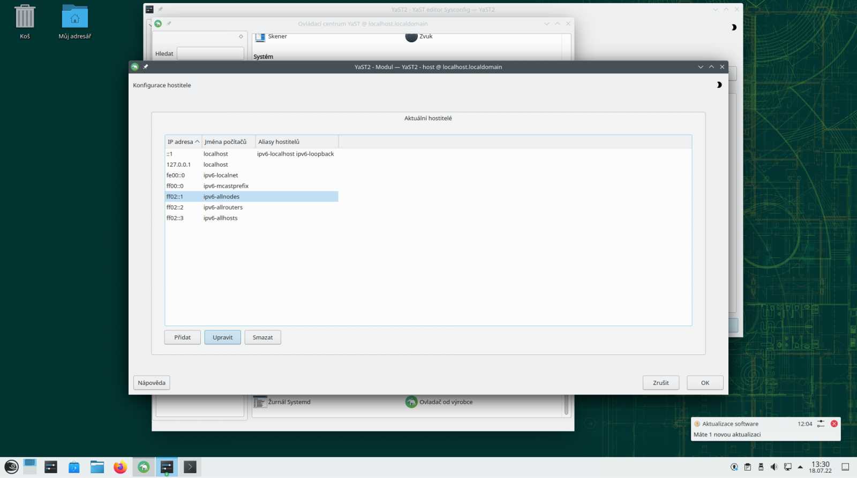857x478 pixels.
Task: Pin the YaST2 host window using the pin icon
Action: (146, 67)
